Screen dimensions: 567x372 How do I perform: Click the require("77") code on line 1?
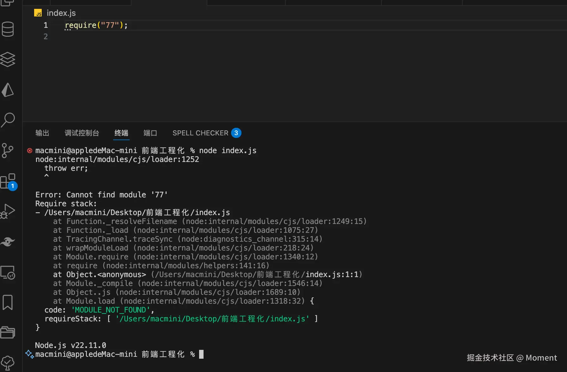pyautogui.click(x=96, y=25)
